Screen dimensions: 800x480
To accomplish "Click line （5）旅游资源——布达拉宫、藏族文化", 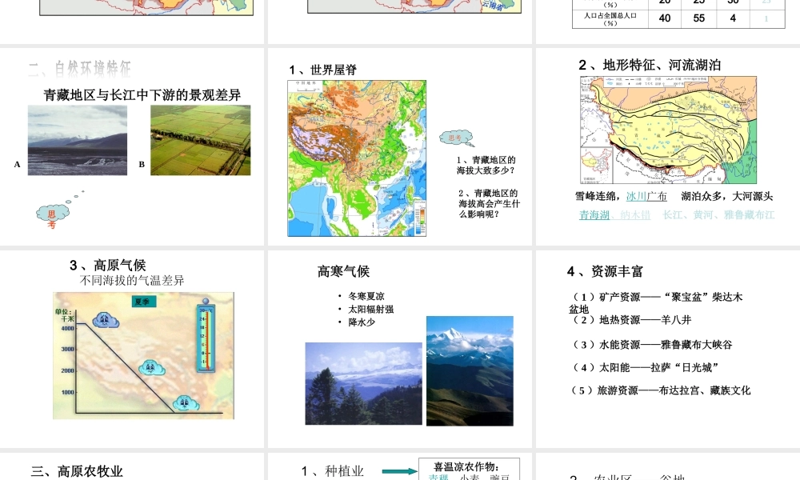I will coord(661,390).
